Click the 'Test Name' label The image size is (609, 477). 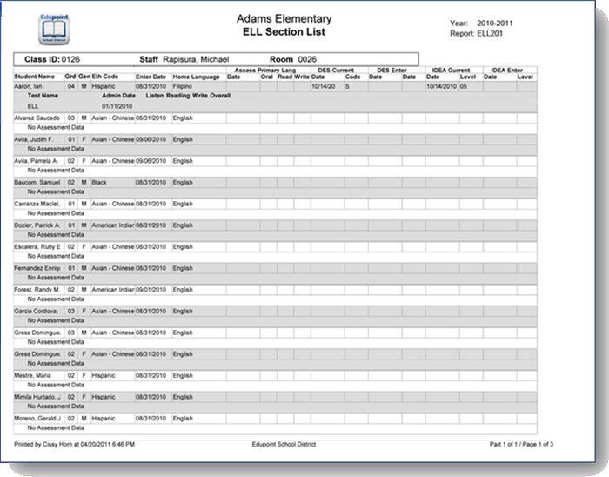43,96
